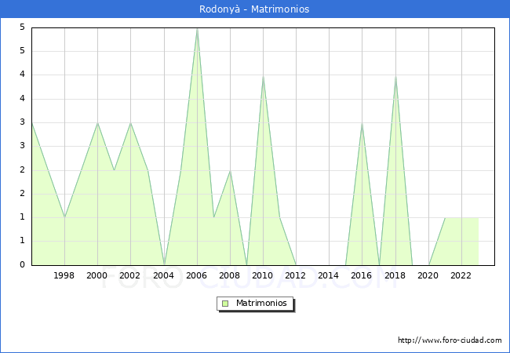Select the 2006 x-axis label
This screenshot has width=510, height=353.
[x=196, y=275]
